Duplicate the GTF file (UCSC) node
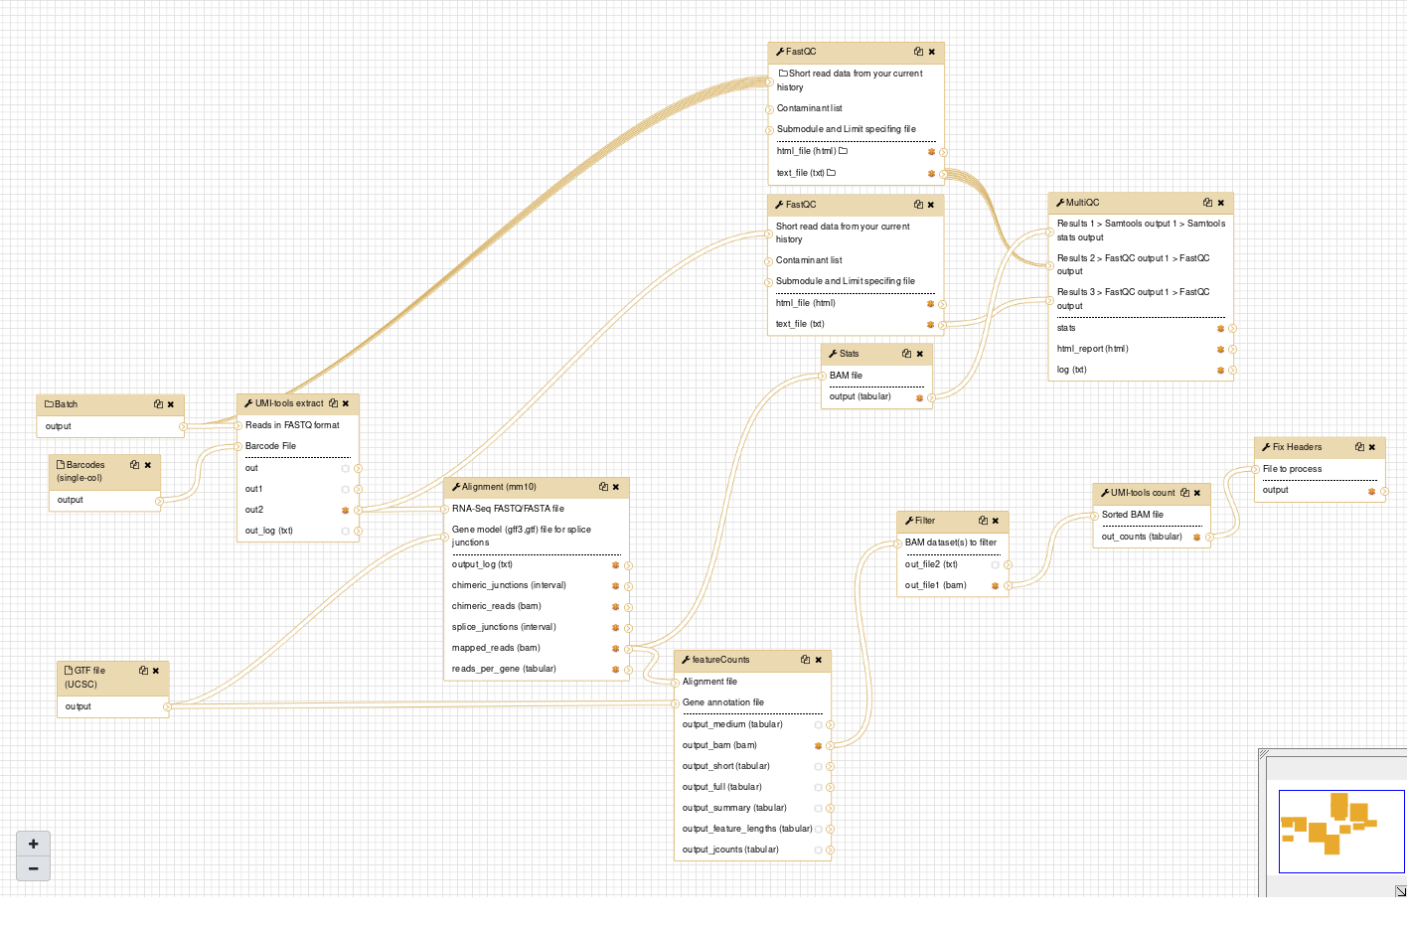 [143, 671]
